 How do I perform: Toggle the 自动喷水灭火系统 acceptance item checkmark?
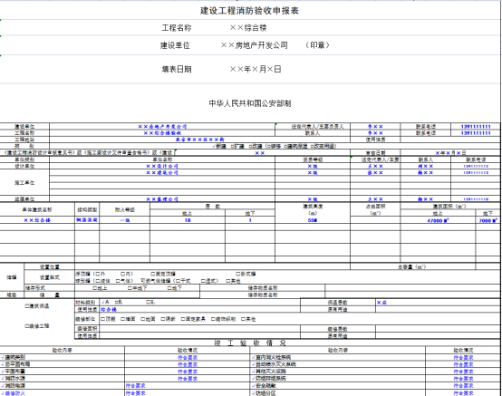253,364
